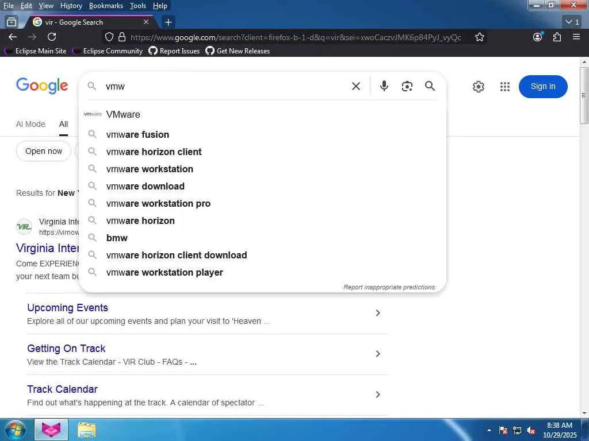Start voice search with microphone icon
Image resolution: width=589 pixels, height=441 pixels.
pyautogui.click(x=384, y=86)
